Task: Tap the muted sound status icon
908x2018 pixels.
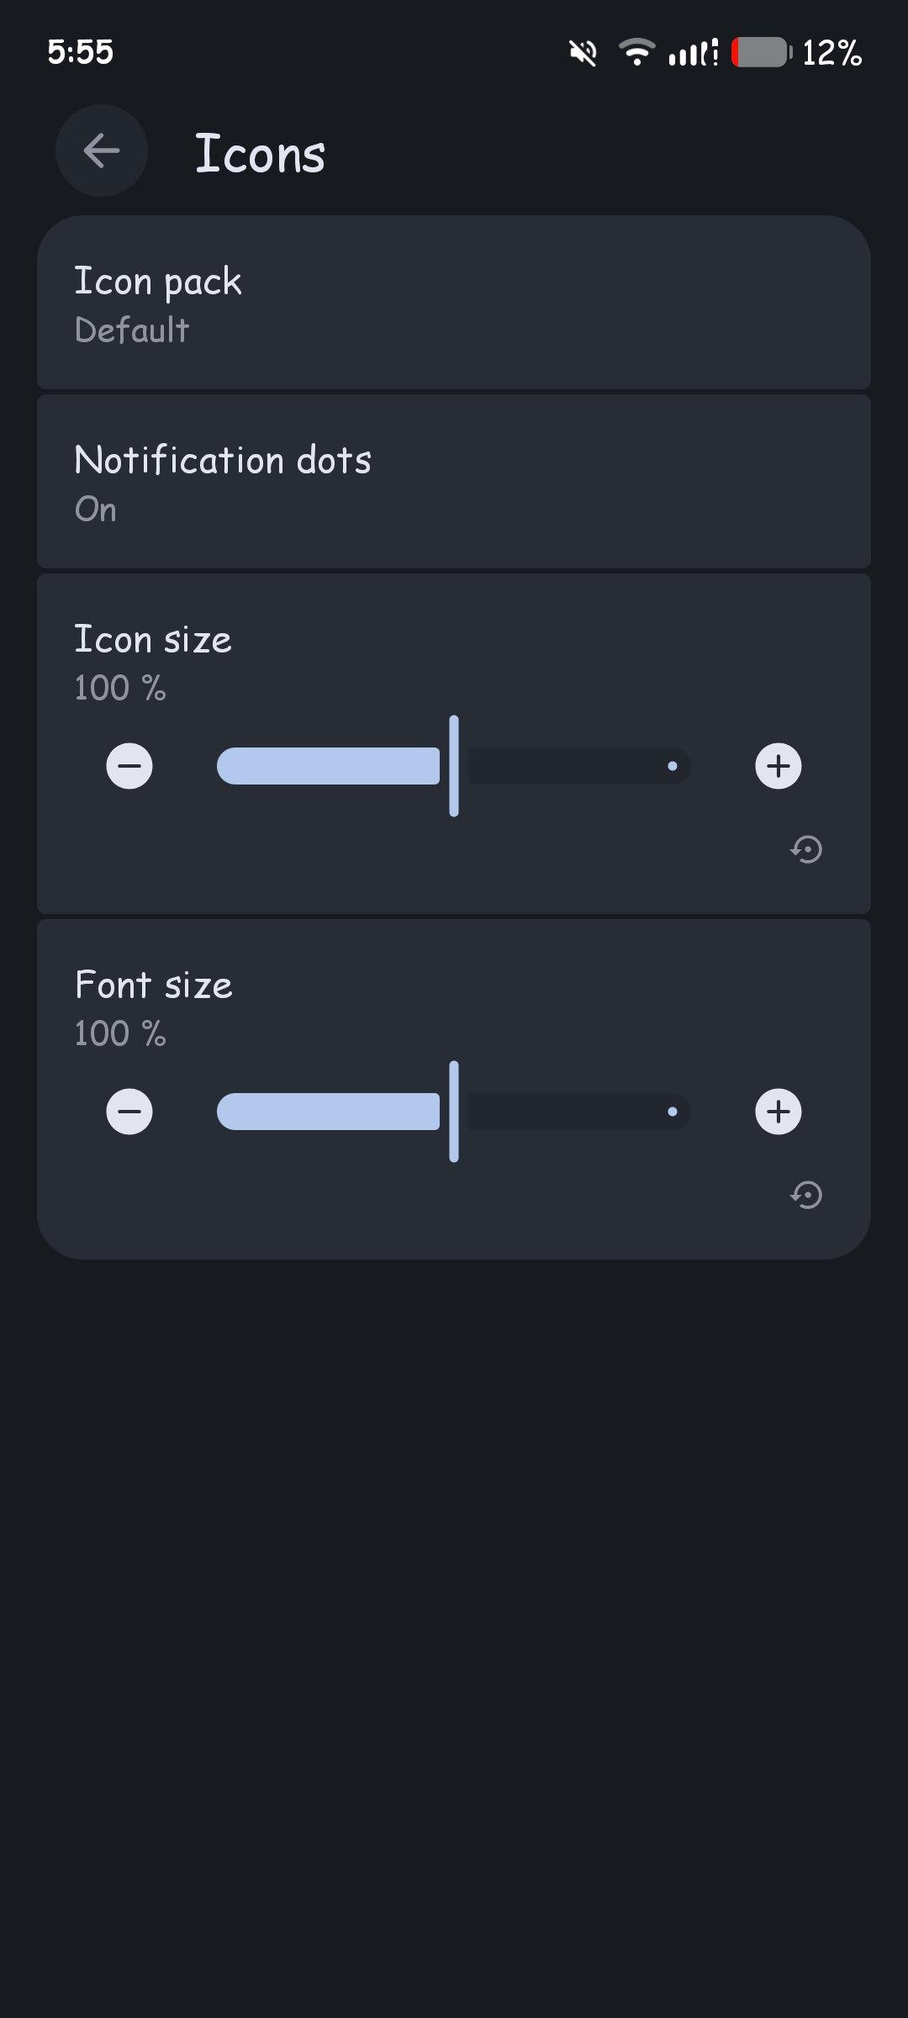Action: click(x=583, y=53)
